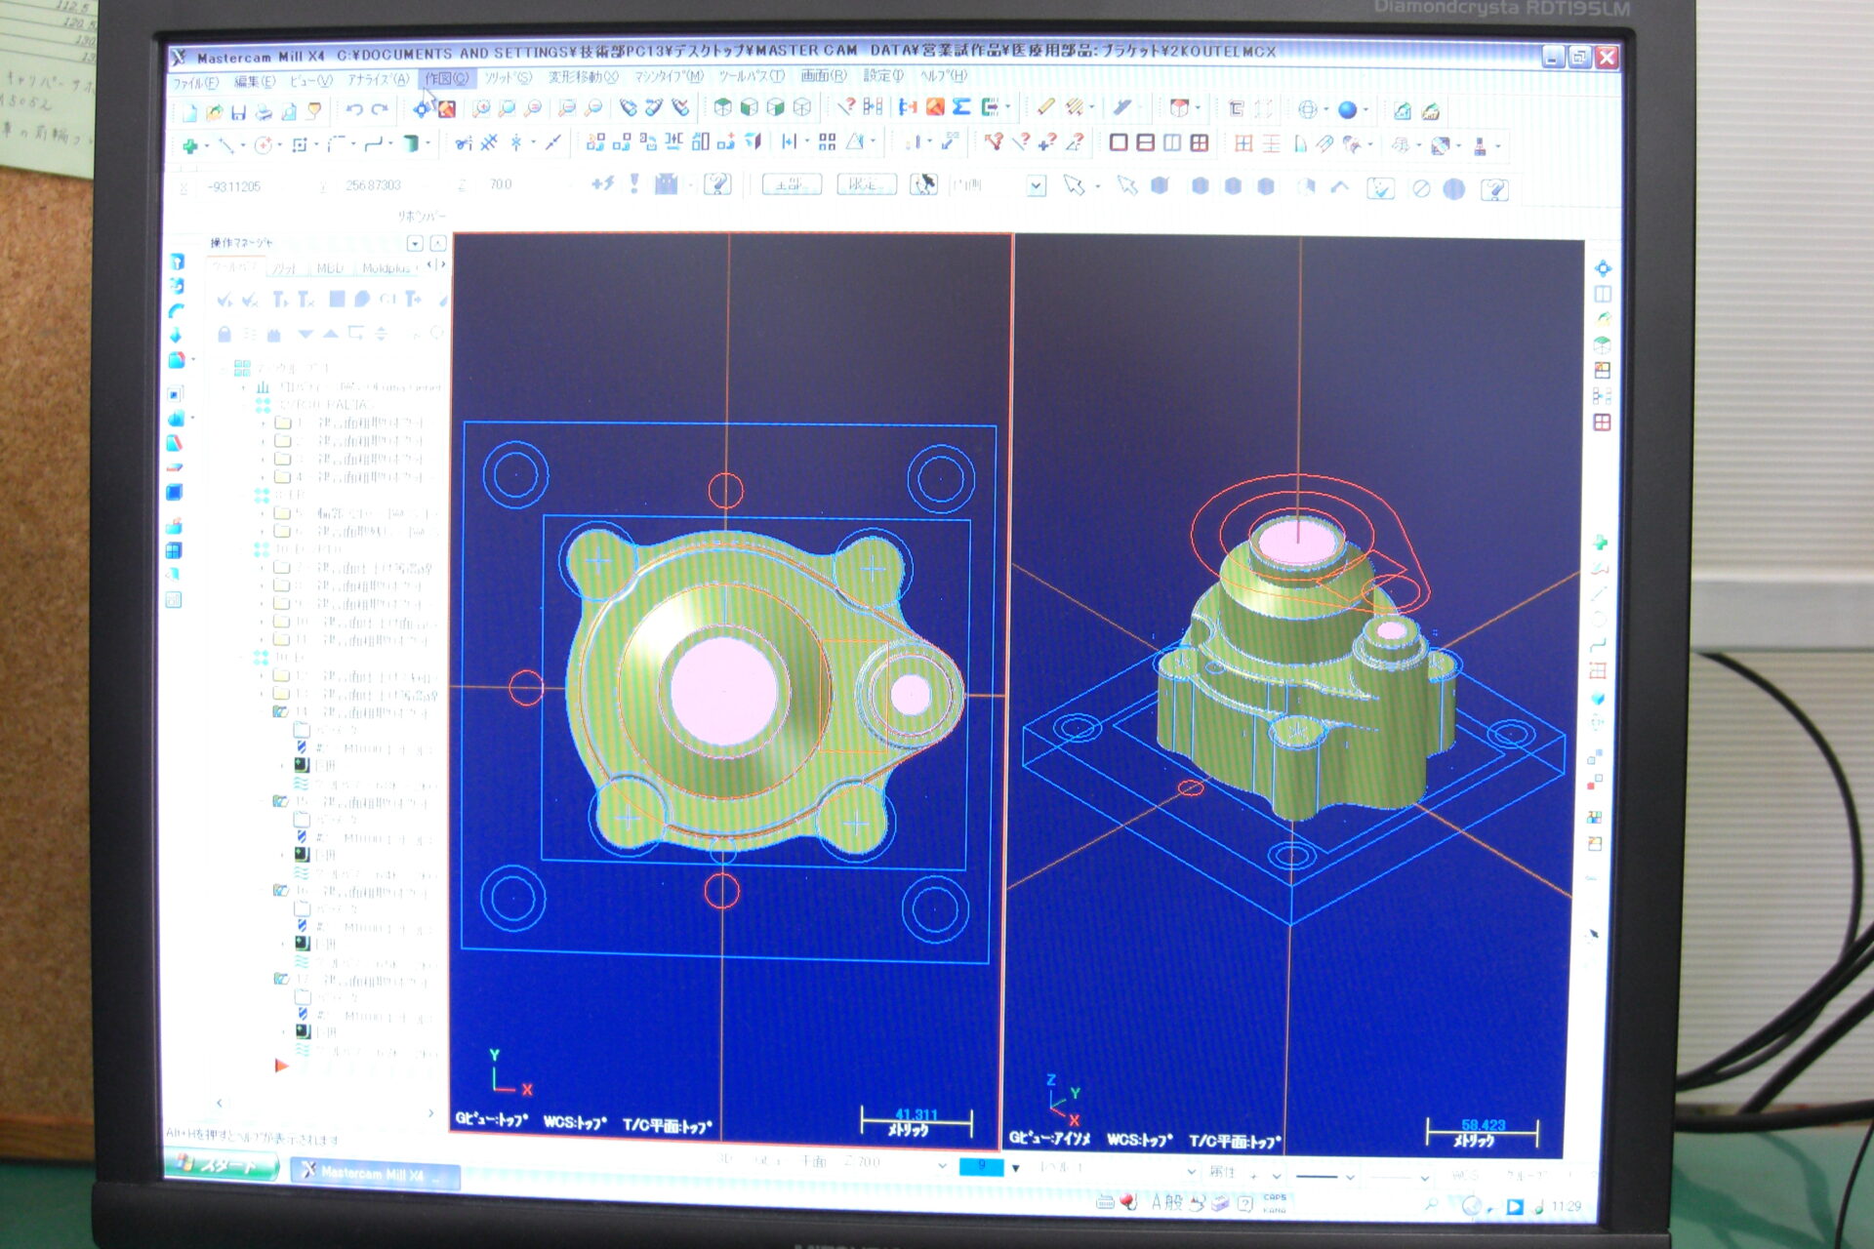Choose the vertically split two-viewport layout

[1172, 143]
